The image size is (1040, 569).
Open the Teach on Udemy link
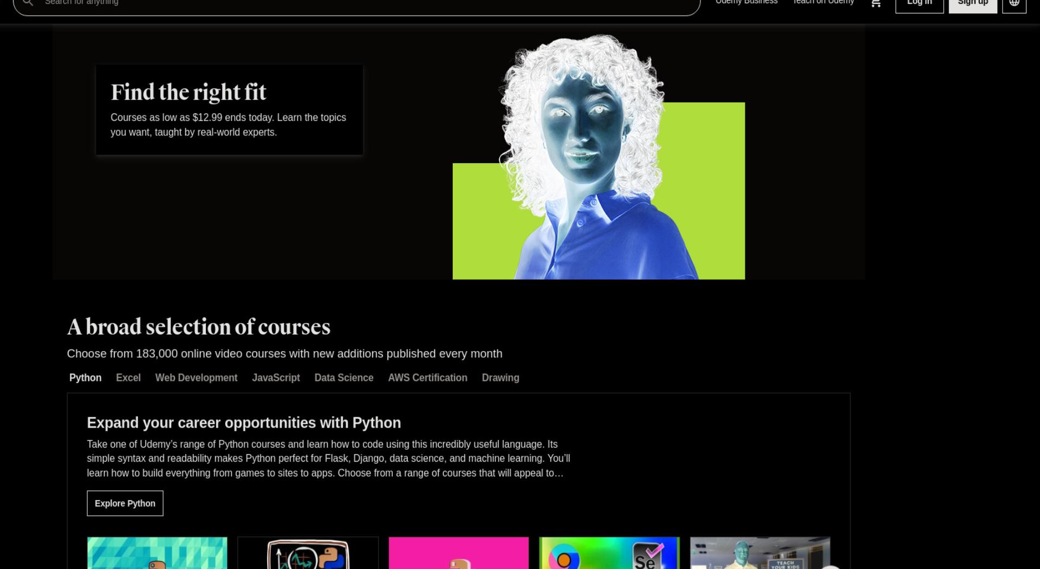coord(823,2)
